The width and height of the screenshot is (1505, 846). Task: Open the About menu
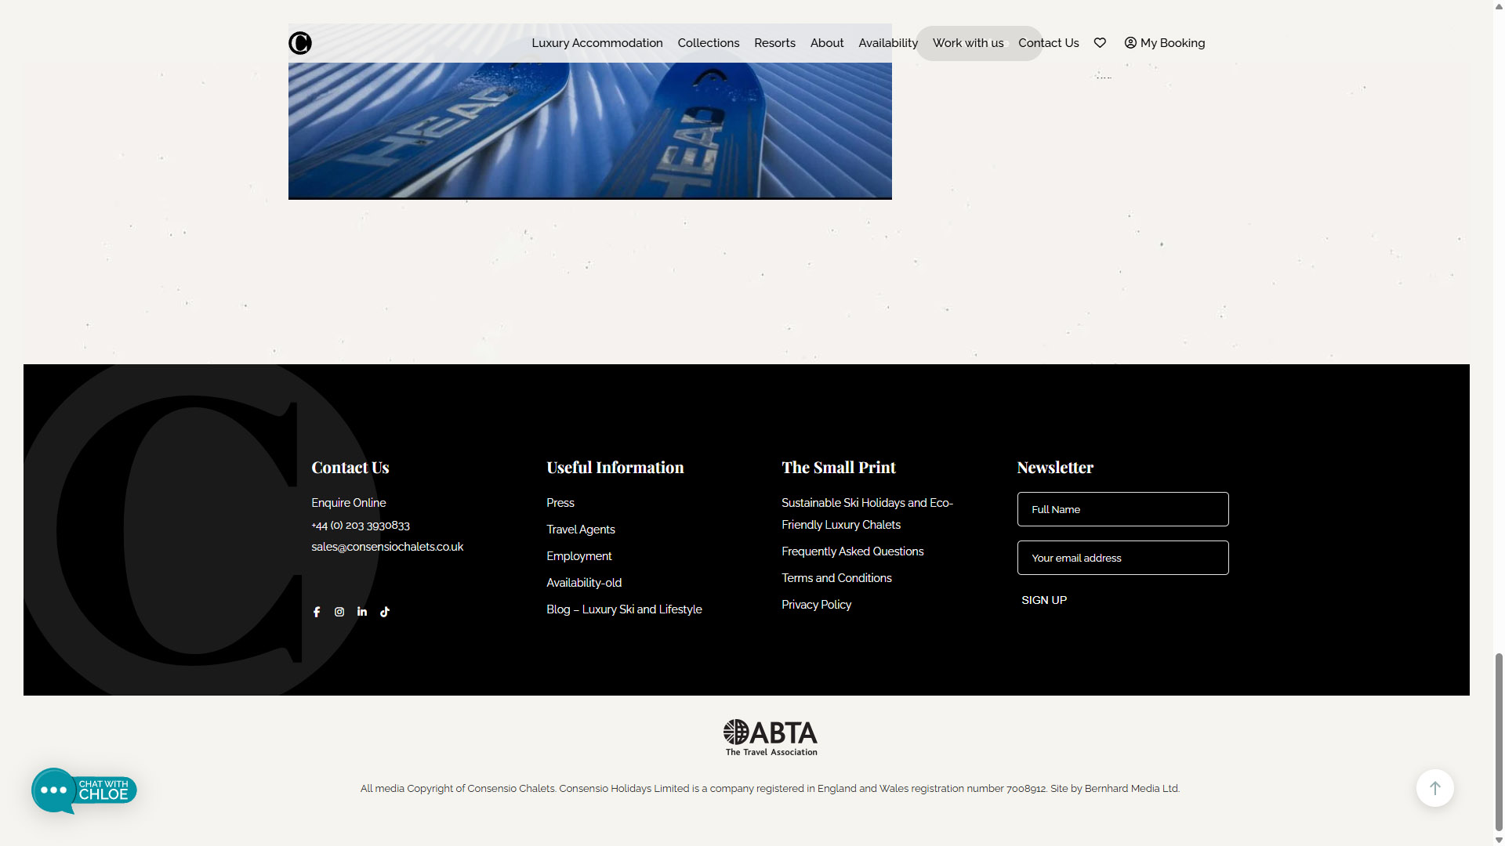click(827, 43)
